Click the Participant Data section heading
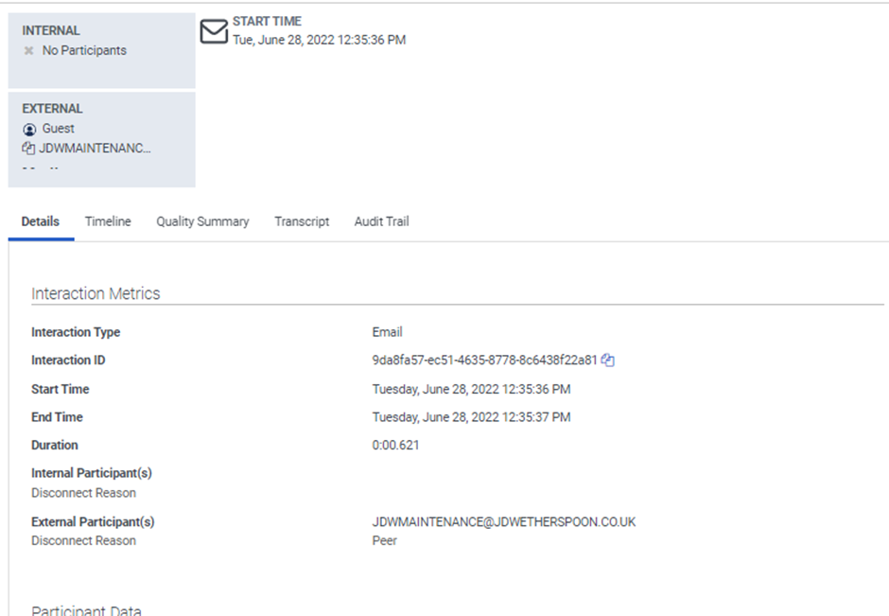The width and height of the screenshot is (889, 616). point(86,611)
